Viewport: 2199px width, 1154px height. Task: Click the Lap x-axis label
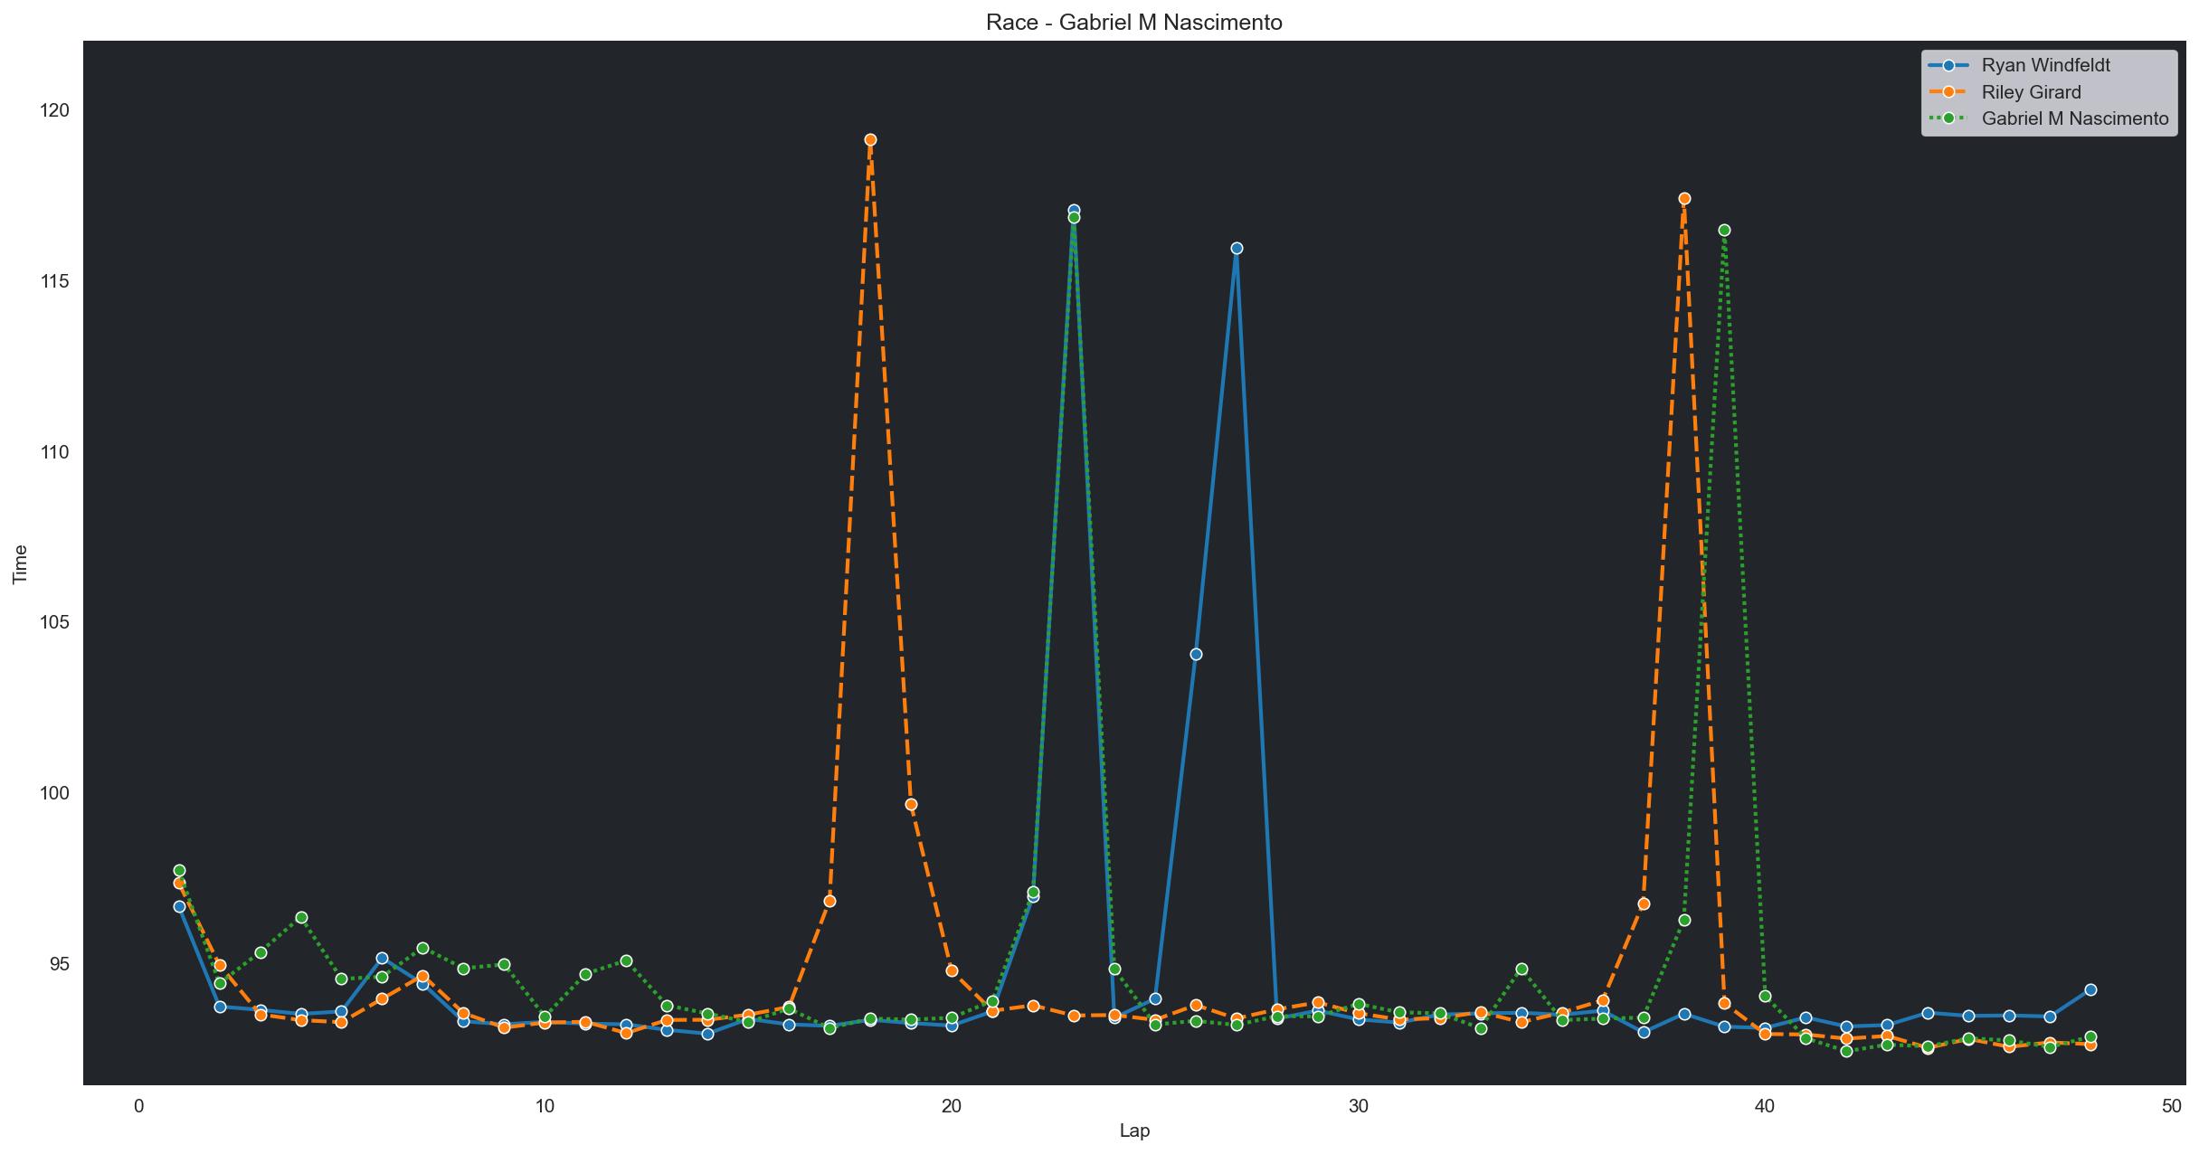click(x=1134, y=1130)
